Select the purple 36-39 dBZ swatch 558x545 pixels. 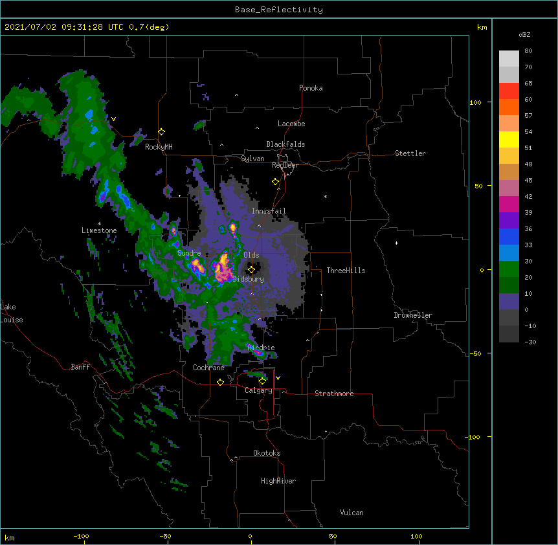[x=509, y=221]
